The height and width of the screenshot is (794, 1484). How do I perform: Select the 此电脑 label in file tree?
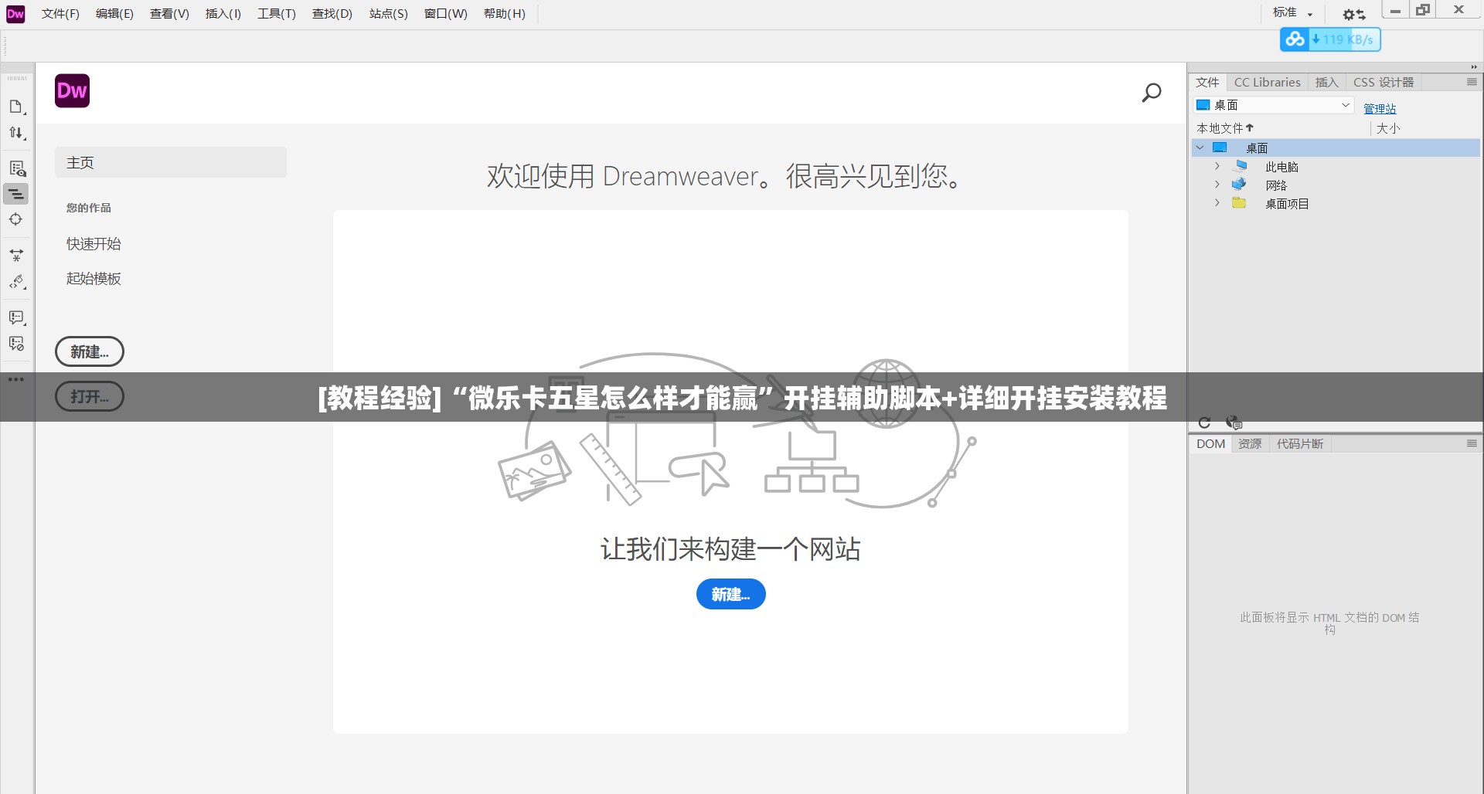1281,166
